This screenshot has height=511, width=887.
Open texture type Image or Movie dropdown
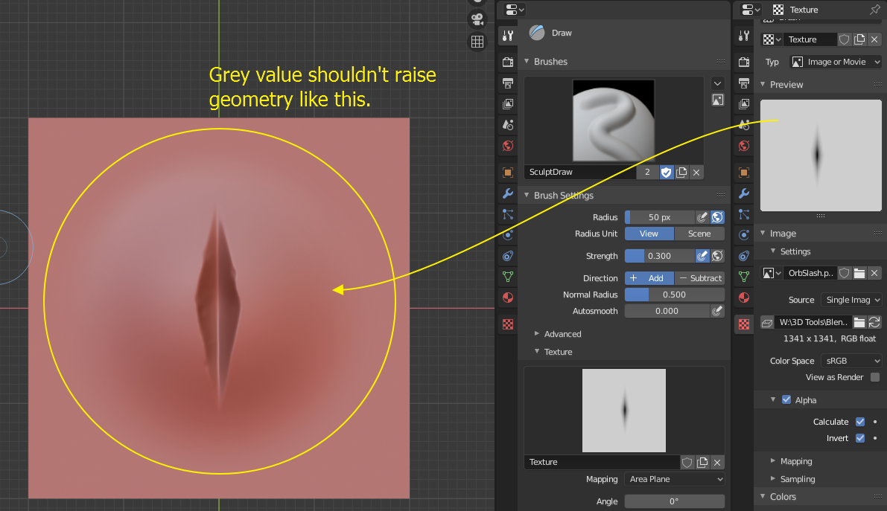[836, 62]
